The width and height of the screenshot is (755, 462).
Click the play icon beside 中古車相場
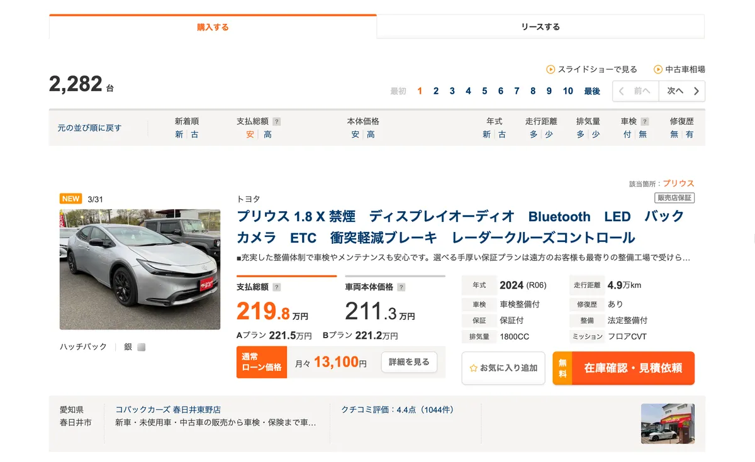click(x=659, y=69)
